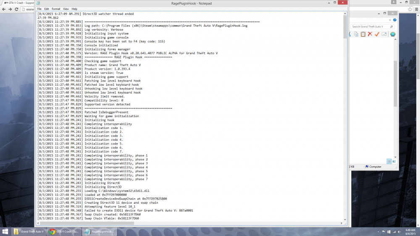Click Notepad vertical scrollbar down arrow
420x236 pixels.
(x=345, y=219)
